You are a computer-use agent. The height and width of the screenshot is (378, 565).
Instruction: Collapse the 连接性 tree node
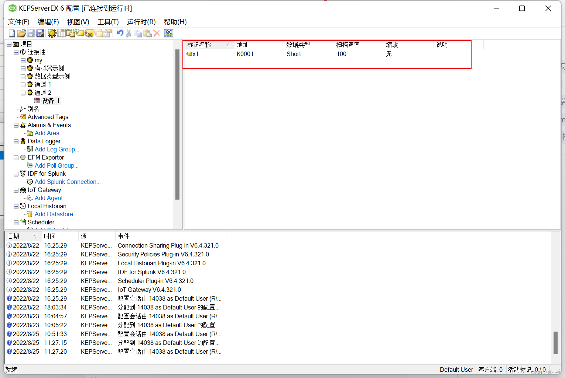point(16,52)
